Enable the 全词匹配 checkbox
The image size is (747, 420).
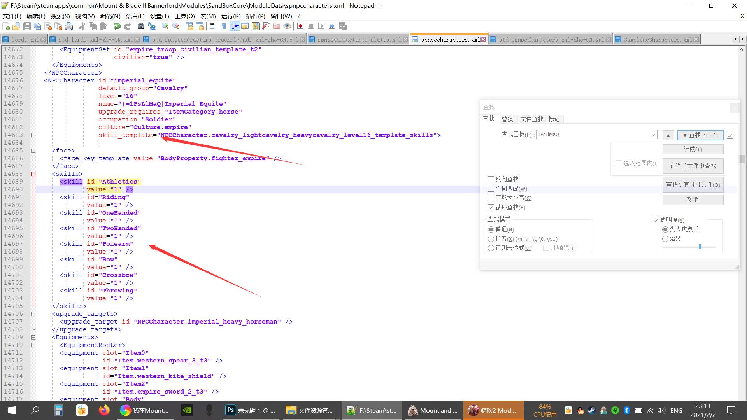click(x=491, y=189)
